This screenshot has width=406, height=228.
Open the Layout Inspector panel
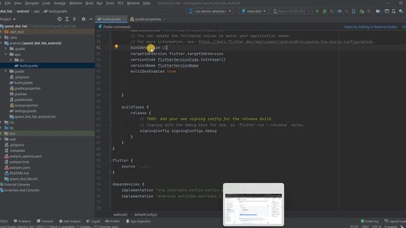click(395, 221)
